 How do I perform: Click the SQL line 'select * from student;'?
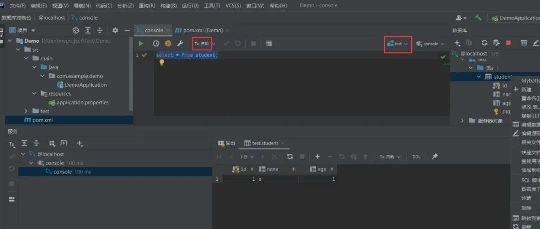tap(187, 55)
